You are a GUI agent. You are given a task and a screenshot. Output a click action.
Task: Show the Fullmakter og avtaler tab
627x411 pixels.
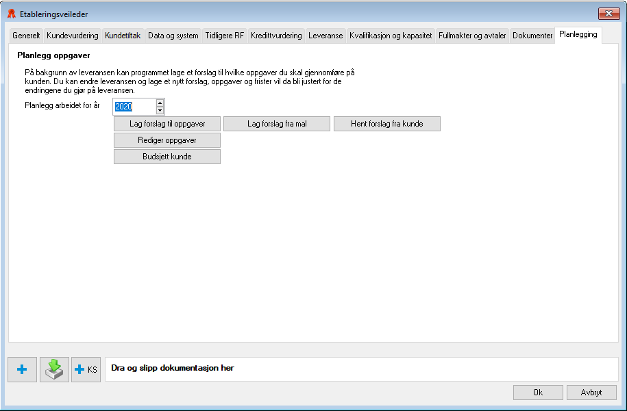click(x=472, y=36)
